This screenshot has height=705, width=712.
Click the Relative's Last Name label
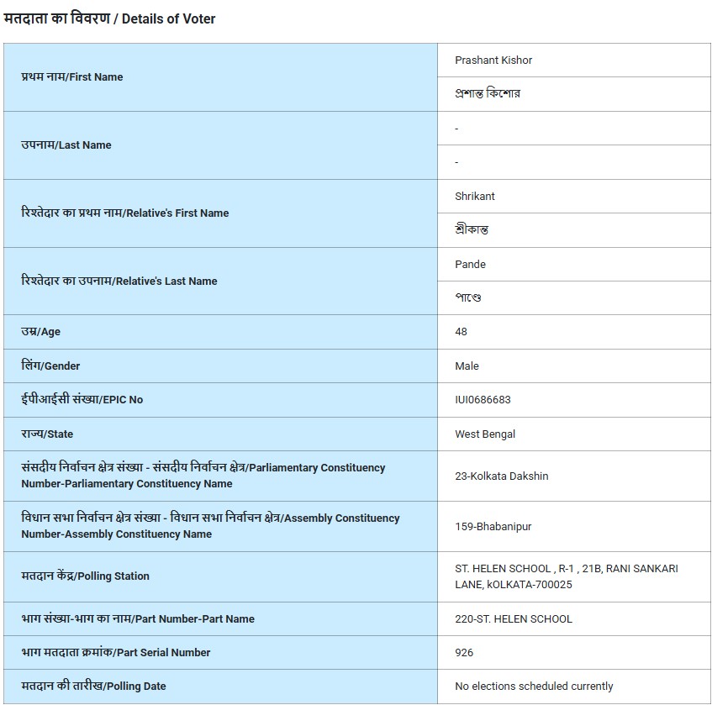pyautogui.click(x=119, y=281)
